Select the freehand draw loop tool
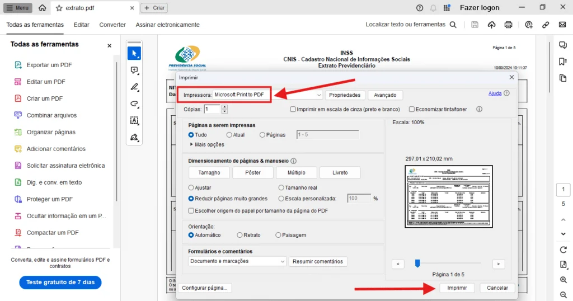Screen dimensions: 573x301 [x=134, y=104]
